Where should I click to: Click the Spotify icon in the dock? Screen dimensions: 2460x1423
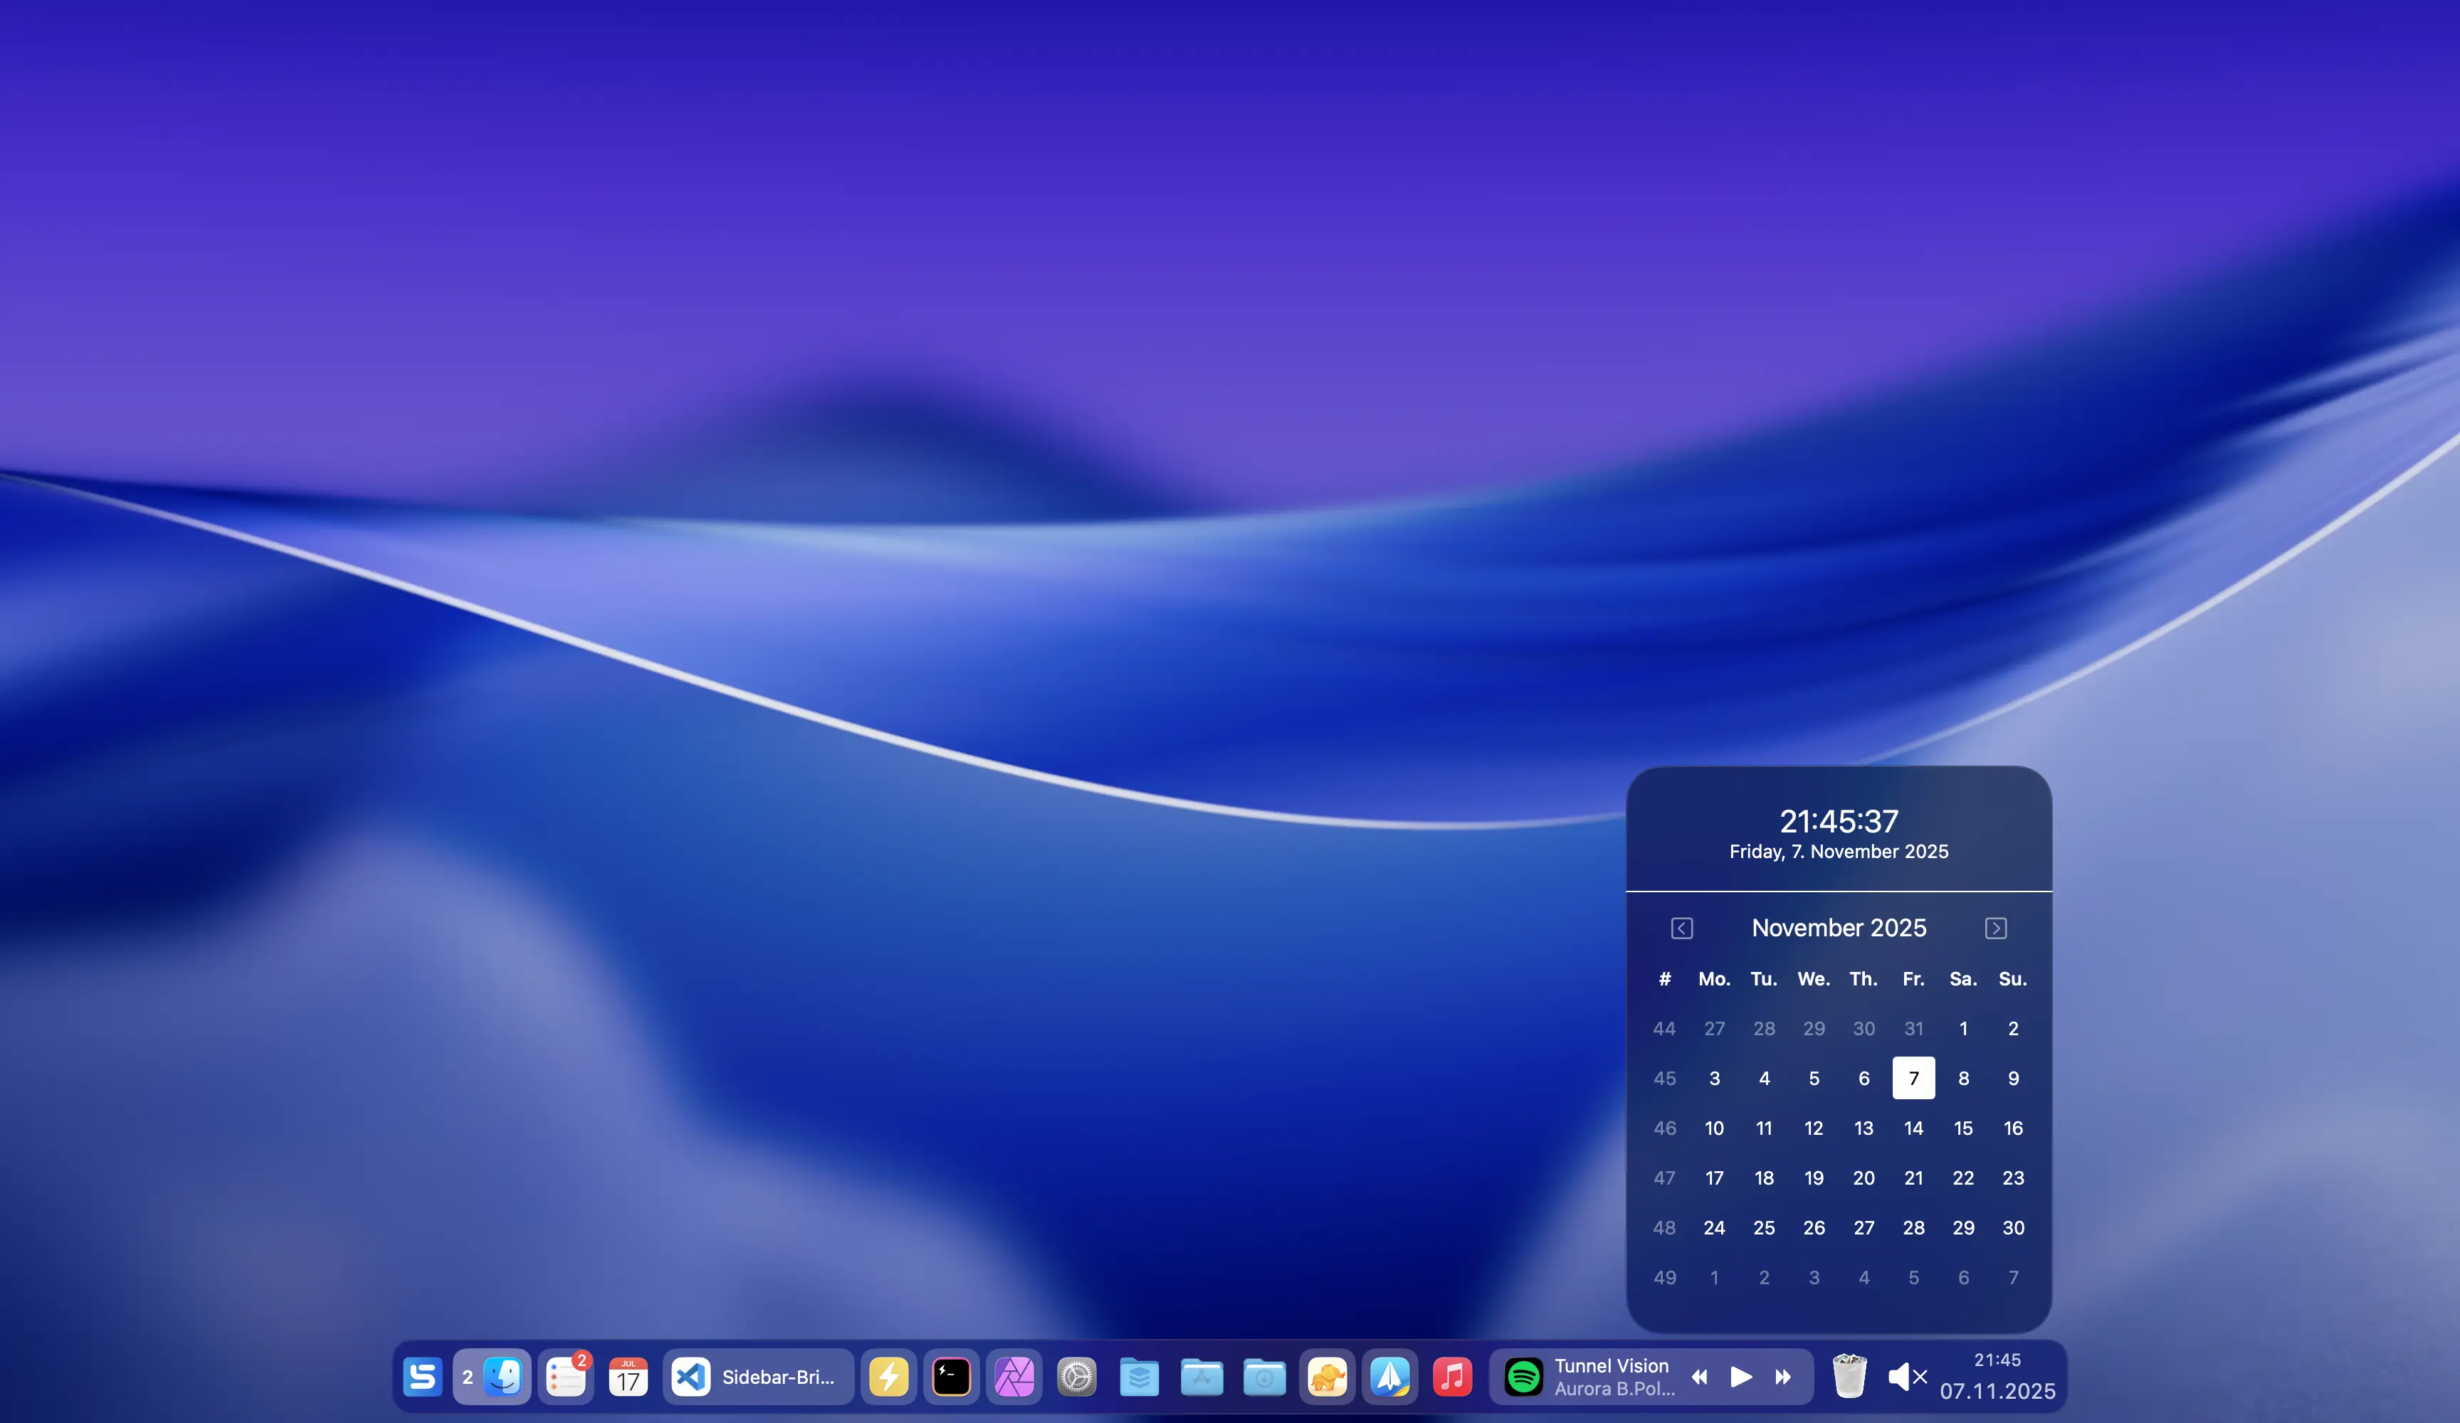(1523, 1377)
